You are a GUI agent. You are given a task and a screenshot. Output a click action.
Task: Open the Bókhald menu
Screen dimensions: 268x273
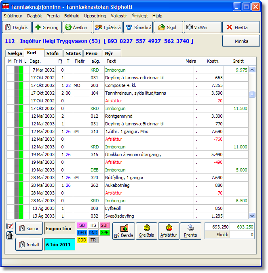pos(72,16)
